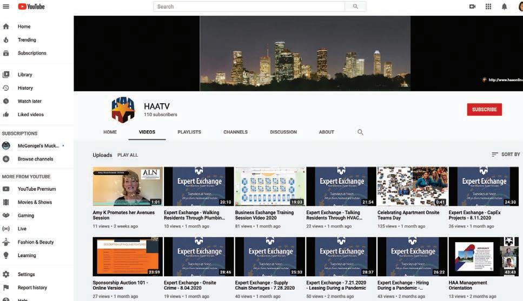
Task: Select the VIDEOS channel tab
Action: 147,132
